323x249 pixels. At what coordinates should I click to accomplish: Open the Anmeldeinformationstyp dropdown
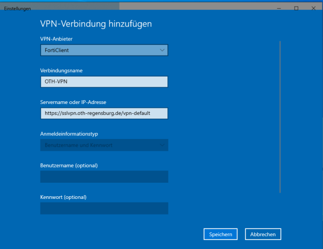(x=104, y=145)
